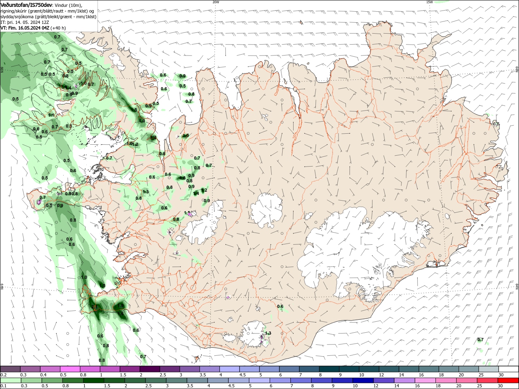Pick the lower legend violet swatch between 12 and 14

click(384, 380)
